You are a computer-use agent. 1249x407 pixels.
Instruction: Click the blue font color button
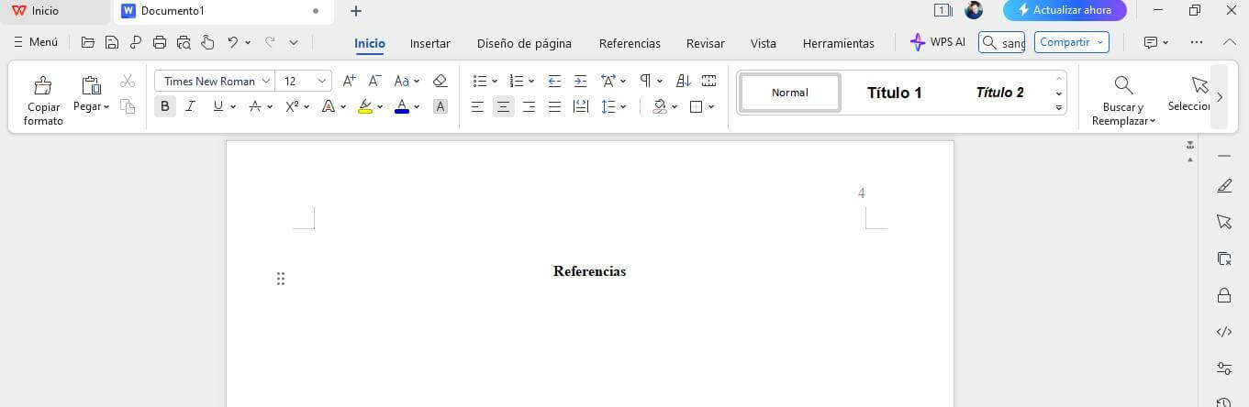pyautogui.click(x=402, y=106)
